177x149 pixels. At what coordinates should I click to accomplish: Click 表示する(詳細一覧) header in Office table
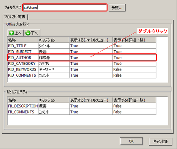[x=134, y=40]
